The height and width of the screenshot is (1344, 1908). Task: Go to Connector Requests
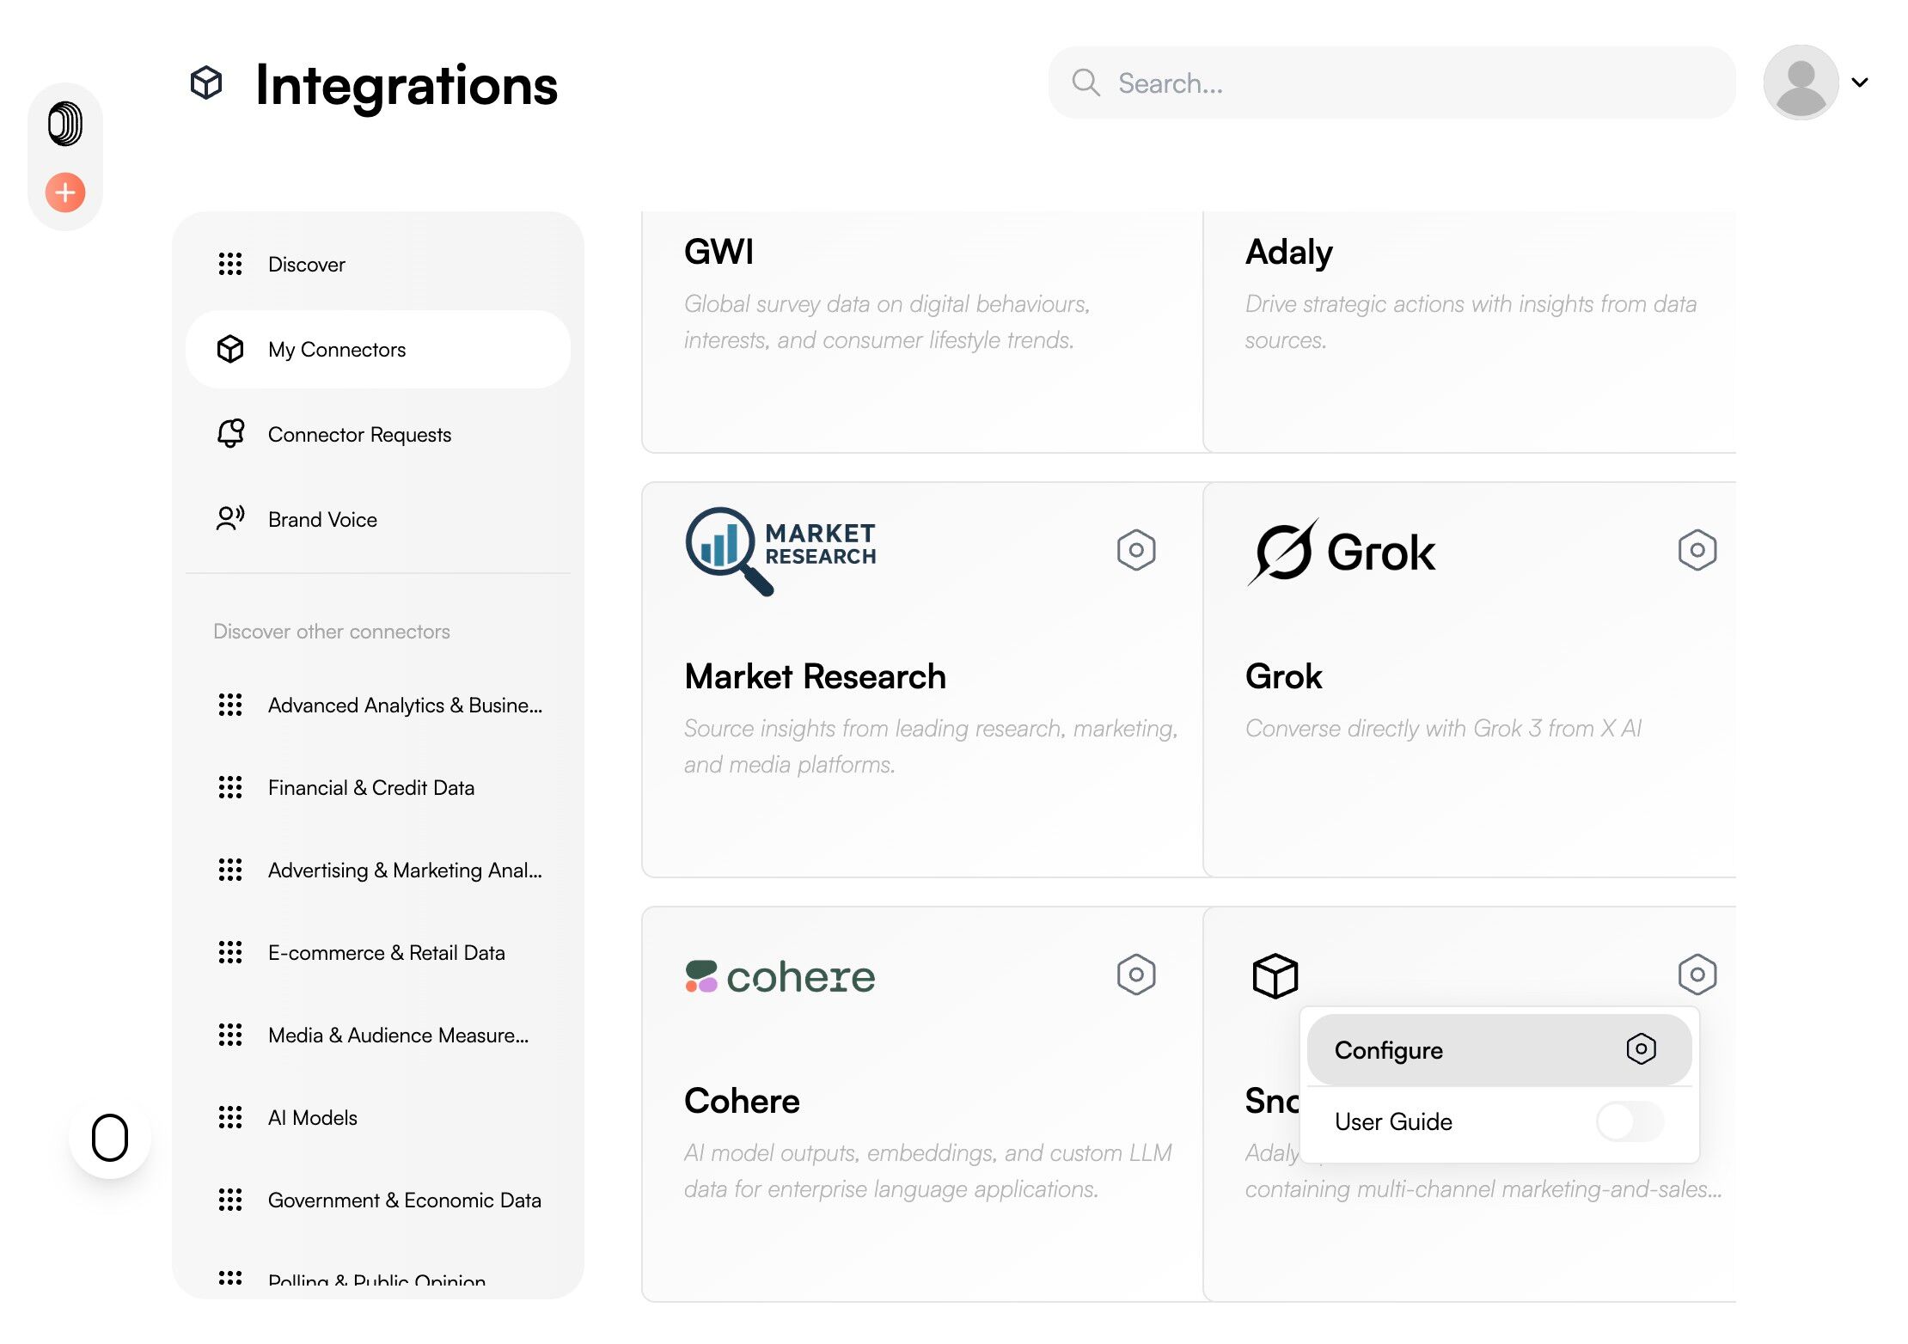tap(359, 435)
